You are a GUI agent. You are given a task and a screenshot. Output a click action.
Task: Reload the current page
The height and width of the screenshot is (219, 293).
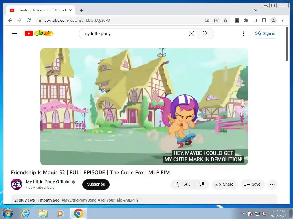(29, 20)
